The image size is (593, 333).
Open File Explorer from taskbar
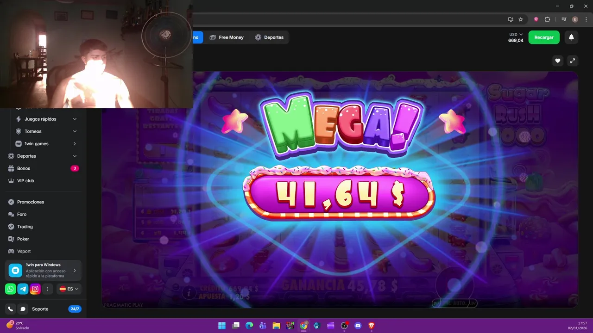coord(277,326)
